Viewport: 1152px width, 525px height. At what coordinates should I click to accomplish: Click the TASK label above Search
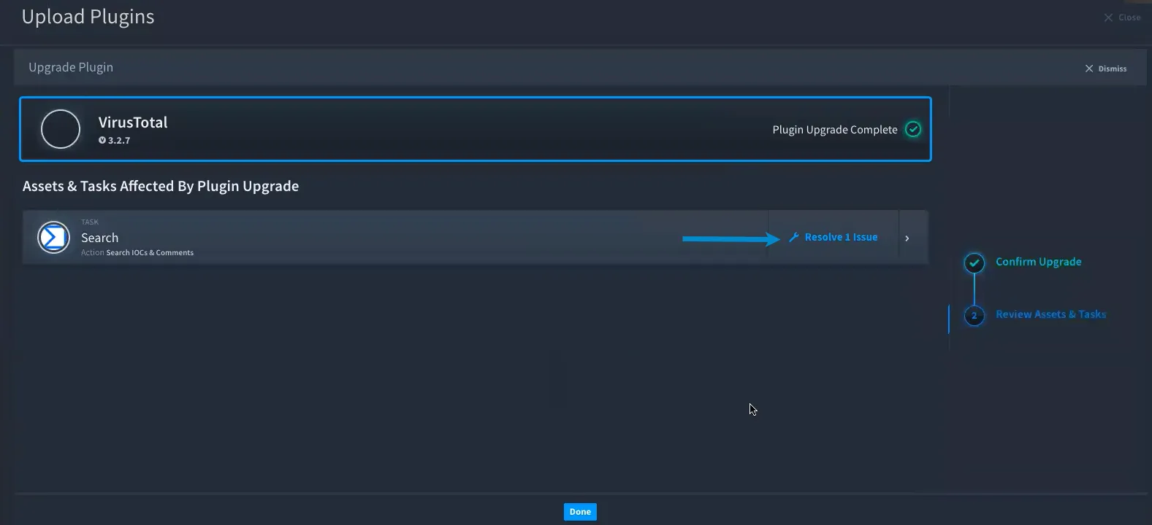point(90,222)
